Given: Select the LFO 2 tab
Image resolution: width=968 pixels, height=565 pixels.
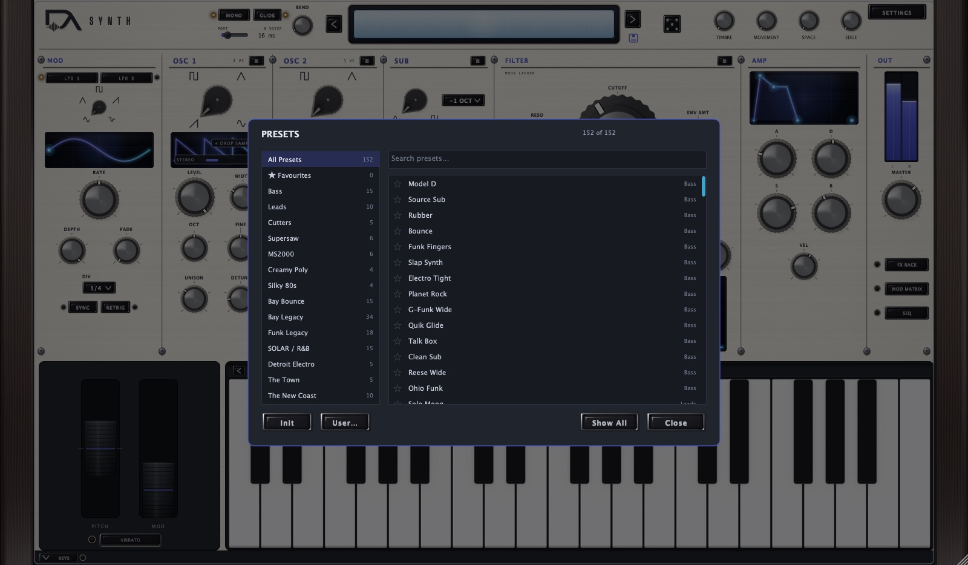Looking at the screenshot, I should (126, 77).
